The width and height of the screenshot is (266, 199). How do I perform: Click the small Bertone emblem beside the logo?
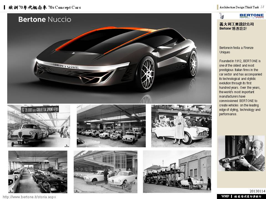(x=222, y=16)
